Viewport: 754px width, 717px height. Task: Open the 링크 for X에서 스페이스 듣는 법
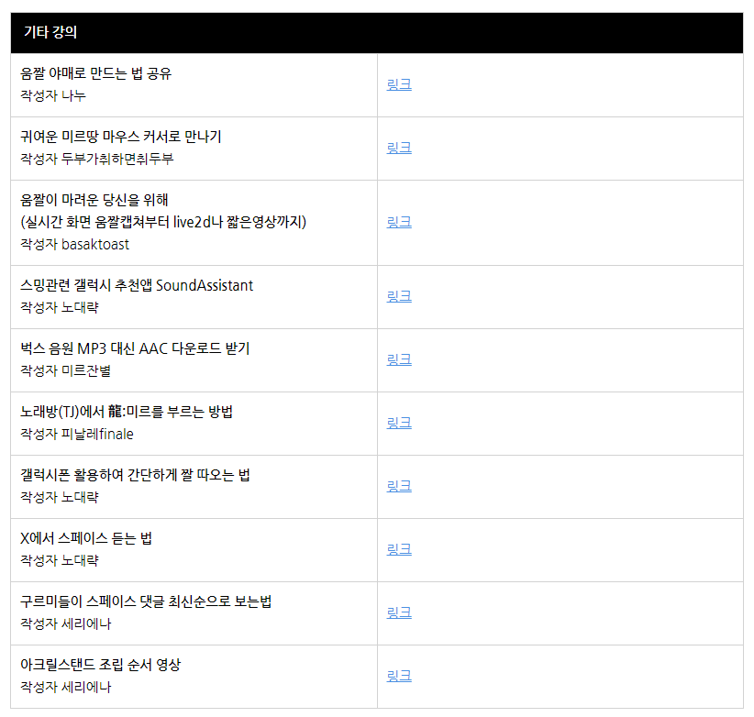(399, 550)
